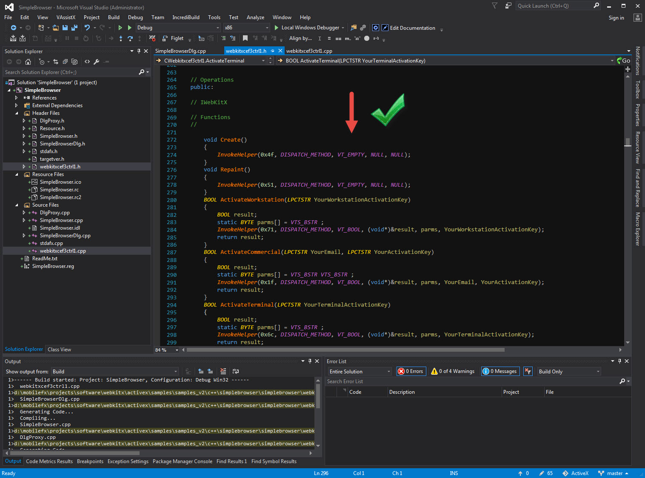Open the VAssistX menu
Screen dimensions: 645x478
click(66, 17)
